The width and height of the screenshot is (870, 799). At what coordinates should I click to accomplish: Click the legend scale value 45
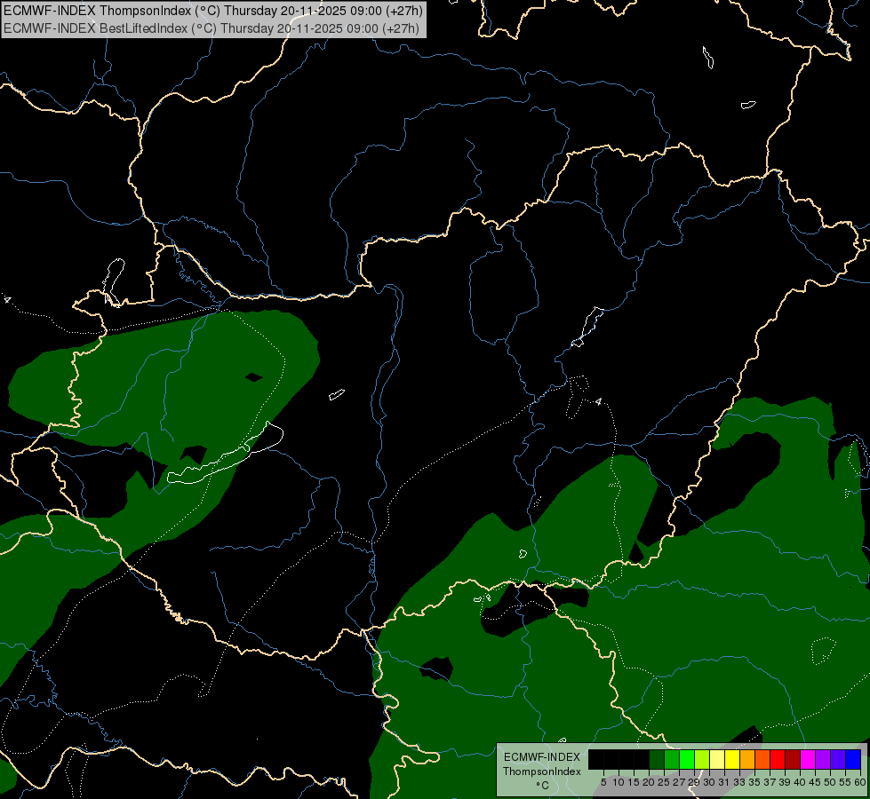click(815, 782)
